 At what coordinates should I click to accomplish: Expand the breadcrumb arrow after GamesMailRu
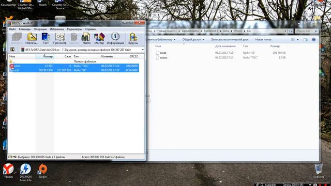(x=201, y=31)
